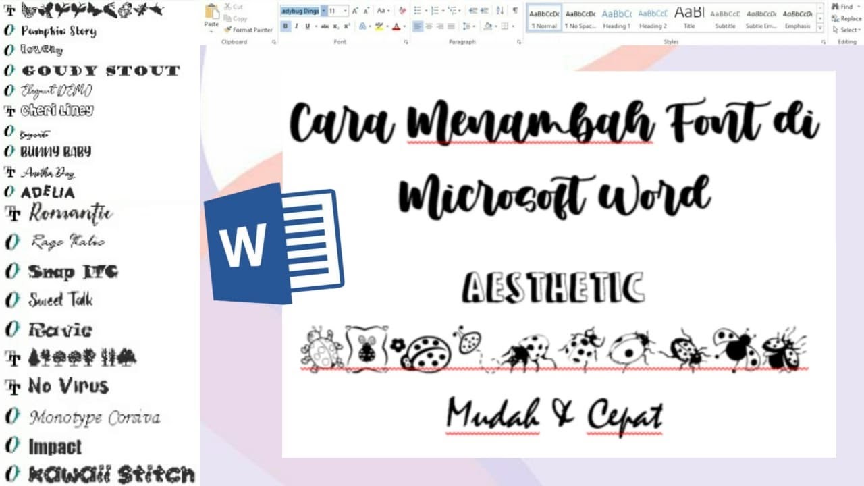Increase paragraph indent
This screenshot has height=486, width=864.
484,11
